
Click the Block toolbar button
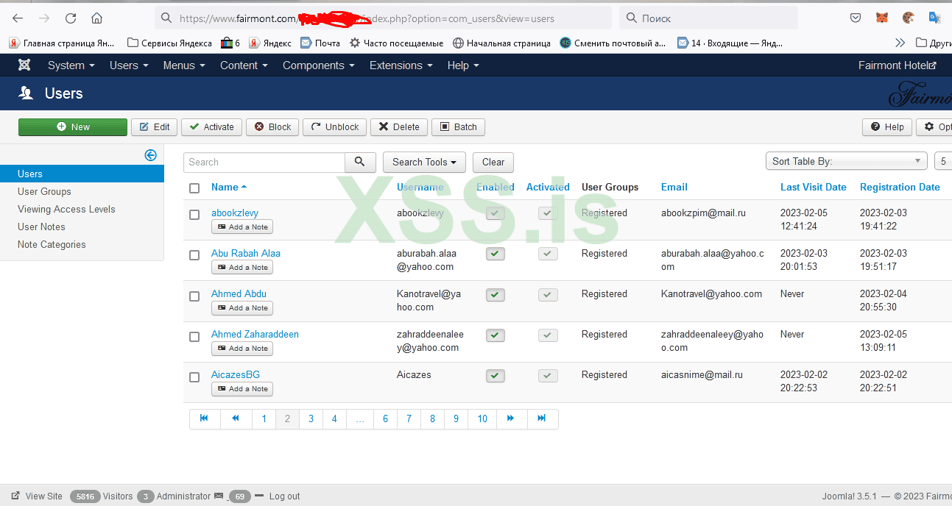pos(272,127)
